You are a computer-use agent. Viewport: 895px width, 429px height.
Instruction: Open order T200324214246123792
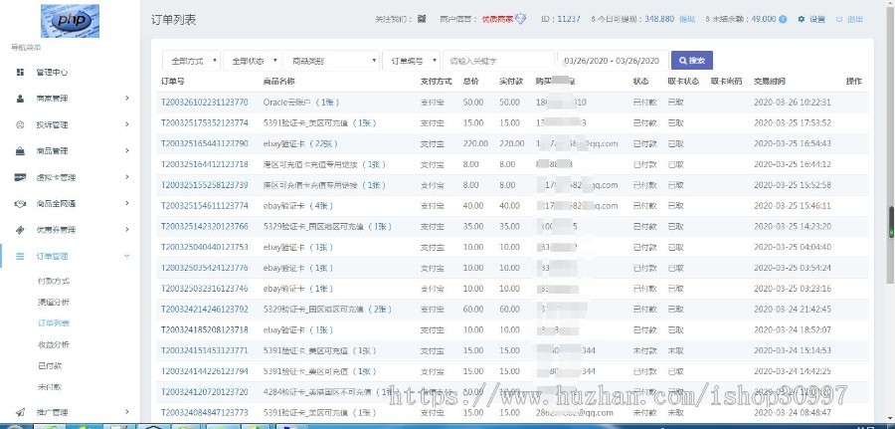(204, 310)
